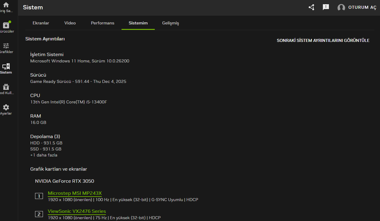
Task: Expand '+1 daha fazla' storage entry
Action: click(x=44, y=155)
